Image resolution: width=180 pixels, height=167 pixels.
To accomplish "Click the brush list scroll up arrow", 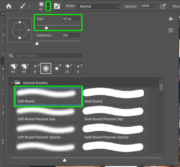I will [x=162, y=81].
